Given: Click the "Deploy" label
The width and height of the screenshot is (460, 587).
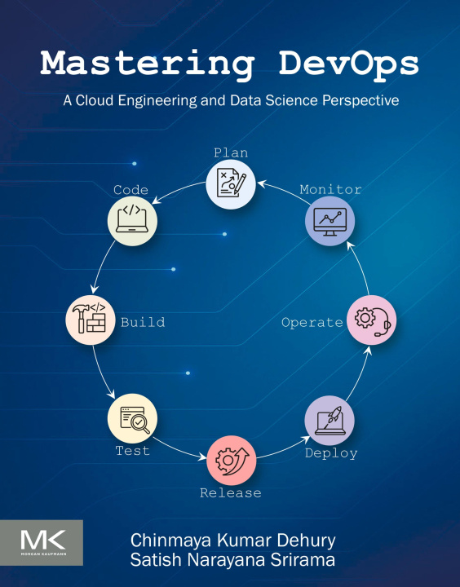Looking at the screenshot, I should pos(331,453).
